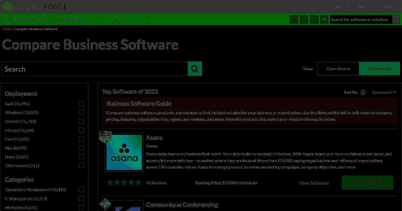The width and height of the screenshot is (402, 211).
Task: Switch view to Open Source
Action: pyautogui.click(x=338, y=69)
